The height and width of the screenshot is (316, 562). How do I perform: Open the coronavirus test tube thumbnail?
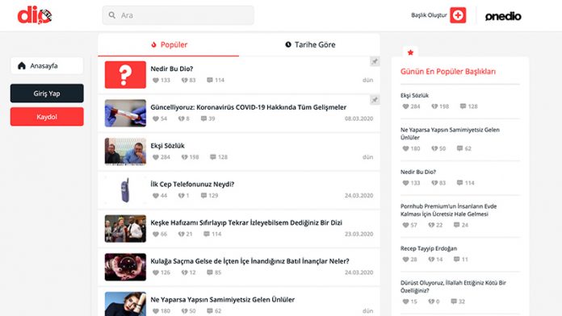(125, 113)
